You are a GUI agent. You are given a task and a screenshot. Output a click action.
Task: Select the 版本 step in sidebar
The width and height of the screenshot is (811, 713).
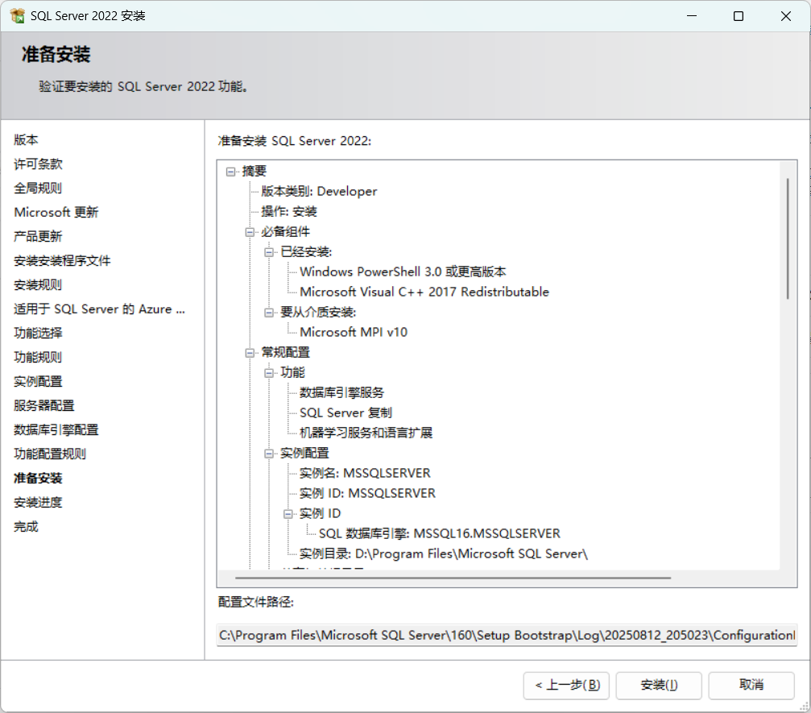(26, 139)
